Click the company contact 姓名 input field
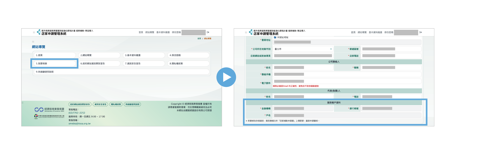Image resolution: width=503 pixels, height=157 pixels. (x=303, y=68)
